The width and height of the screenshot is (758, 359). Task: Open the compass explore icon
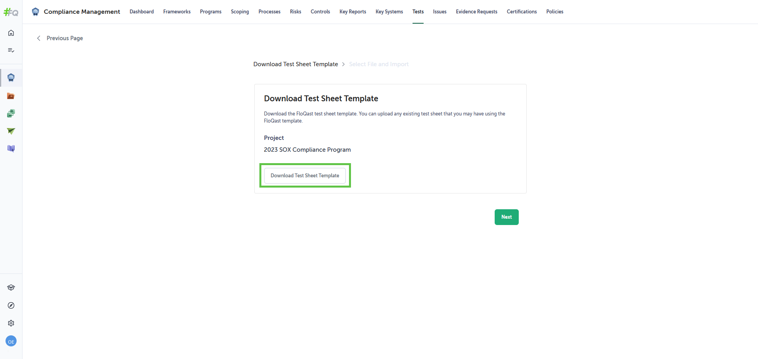click(x=11, y=305)
